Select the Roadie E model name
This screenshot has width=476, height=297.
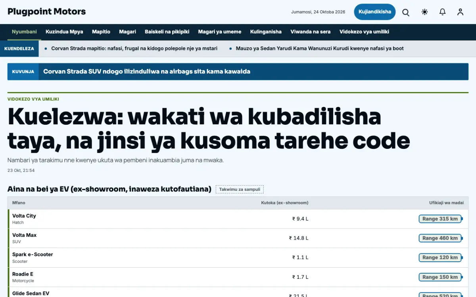pos(23,274)
